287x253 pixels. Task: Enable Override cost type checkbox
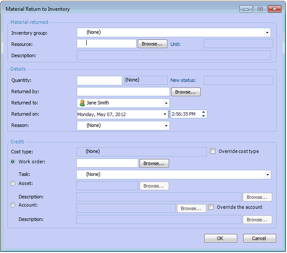tap(213, 151)
